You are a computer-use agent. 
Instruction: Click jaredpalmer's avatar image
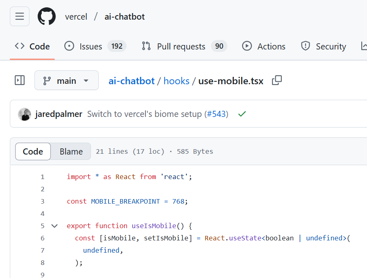25,114
